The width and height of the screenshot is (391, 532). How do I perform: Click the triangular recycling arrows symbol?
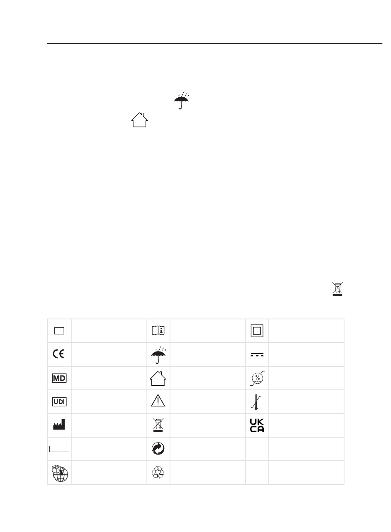[158, 473]
